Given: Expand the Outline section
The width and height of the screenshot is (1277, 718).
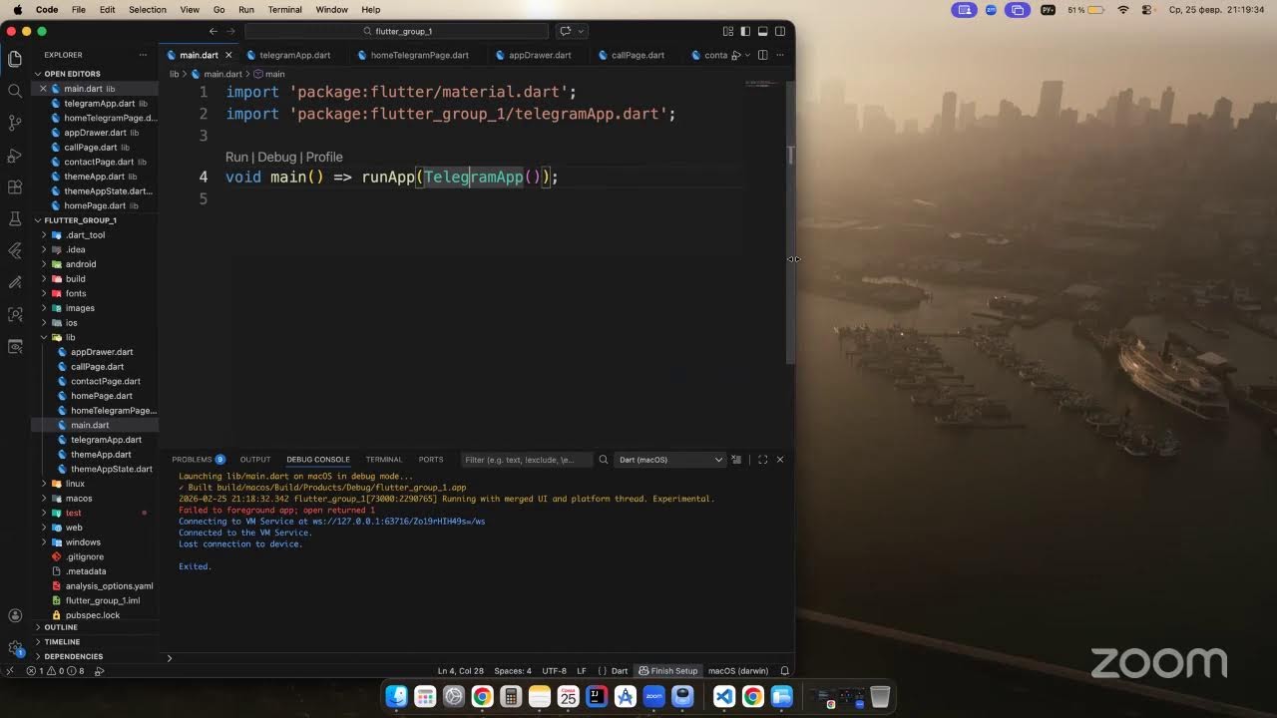Looking at the screenshot, I should click(96, 627).
